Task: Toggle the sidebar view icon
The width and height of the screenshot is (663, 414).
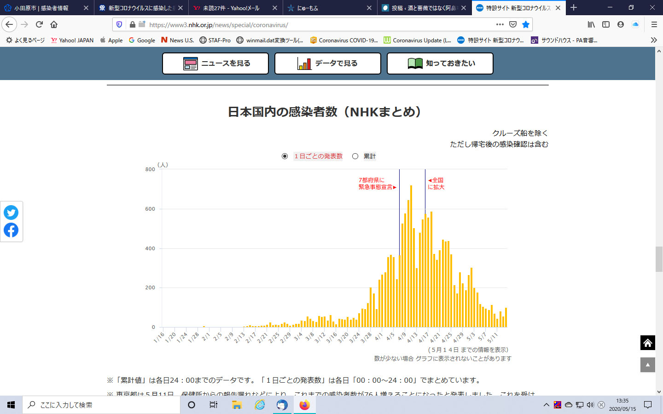Action: pyautogui.click(x=606, y=24)
